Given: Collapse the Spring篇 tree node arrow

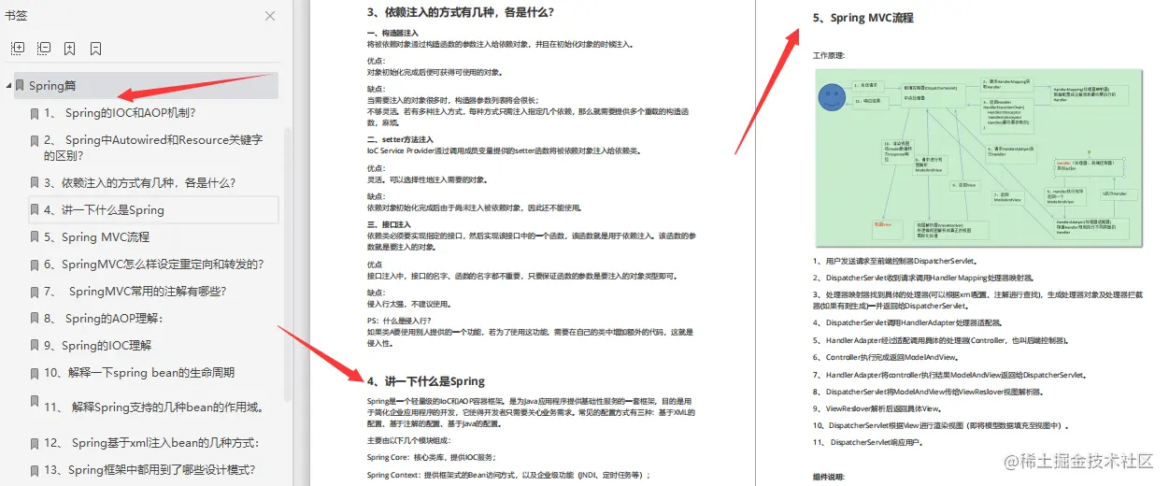Looking at the screenshot, I should coord(8,86).
